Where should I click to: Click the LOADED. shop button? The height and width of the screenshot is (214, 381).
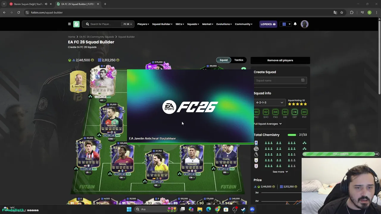click(x=268, y=24)
